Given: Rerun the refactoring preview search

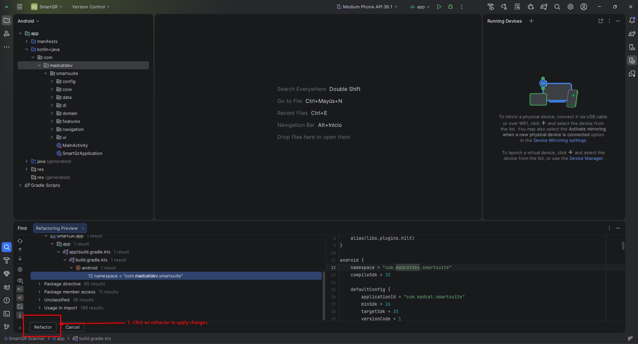Looking at the screenshot, I should coord(20,241).
